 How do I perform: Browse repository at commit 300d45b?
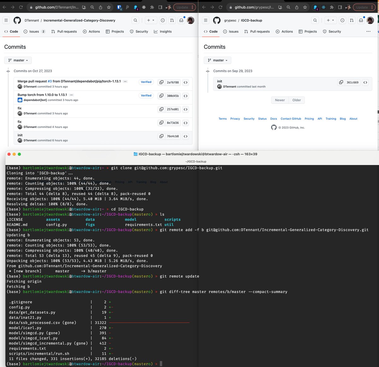pos(186,96)
